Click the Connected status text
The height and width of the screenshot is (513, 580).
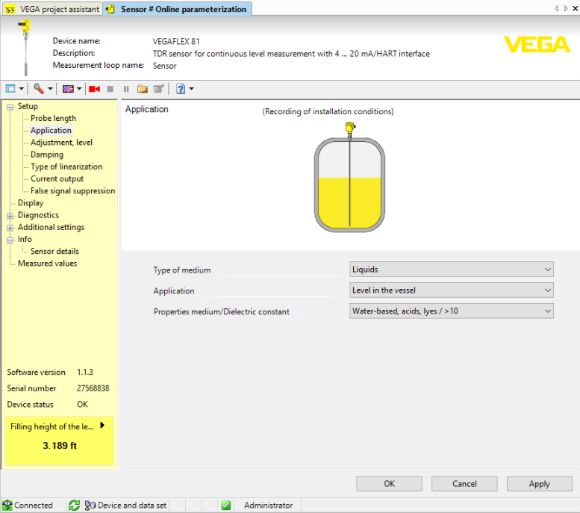click(34, 506)
